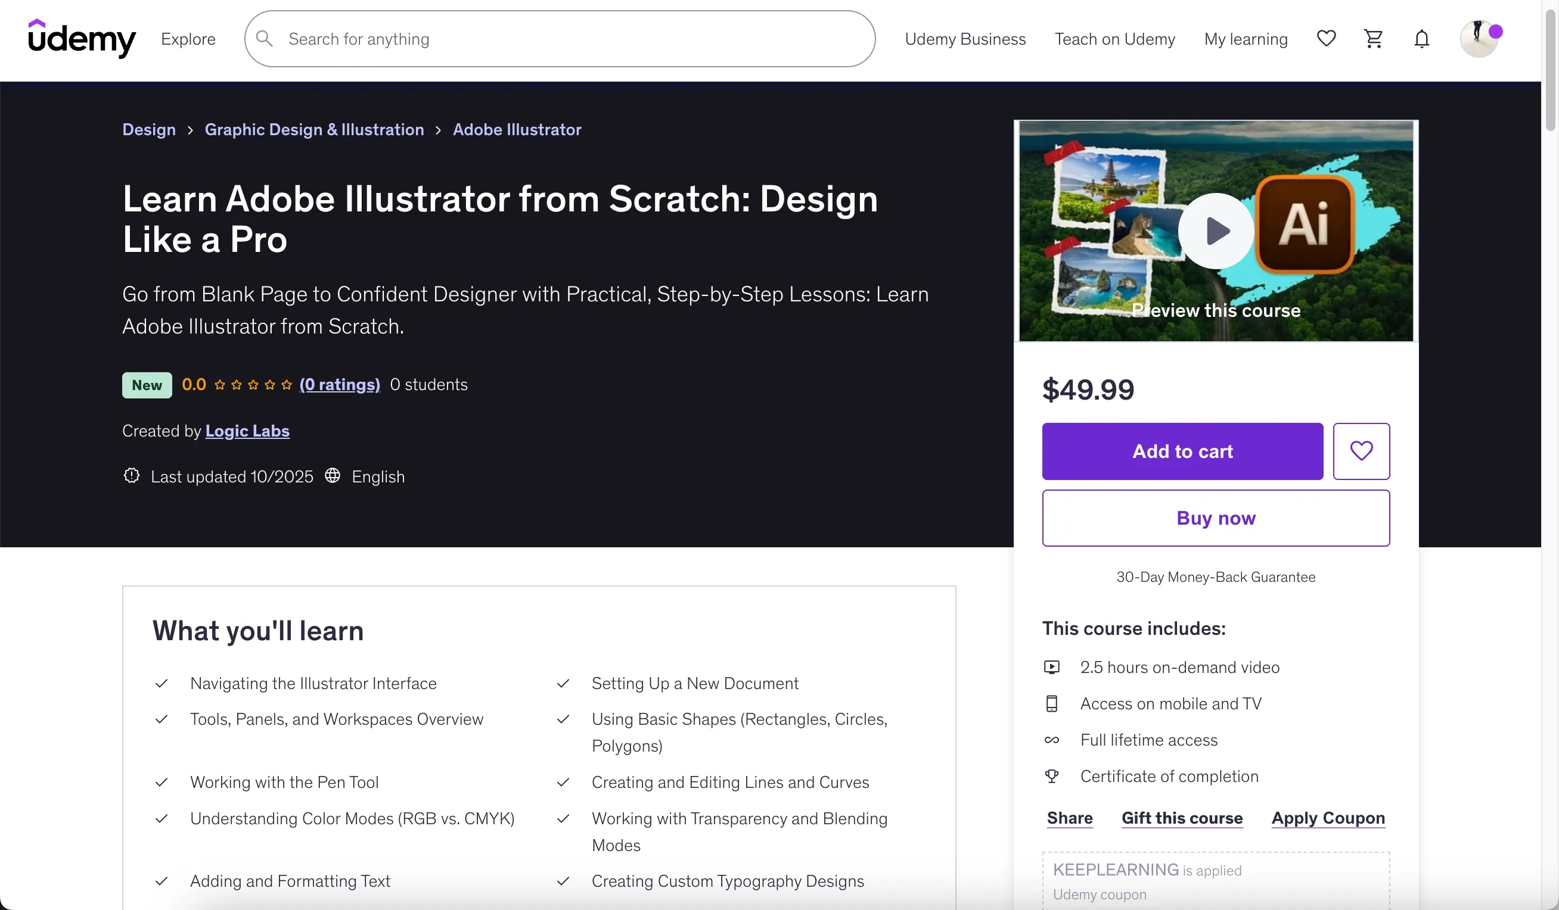Toggle wishlist heart beside Add to cart
Image resolution: width=1559 pixels, height=910 pixels.
pyautogui.click(x=1361, y=451)
